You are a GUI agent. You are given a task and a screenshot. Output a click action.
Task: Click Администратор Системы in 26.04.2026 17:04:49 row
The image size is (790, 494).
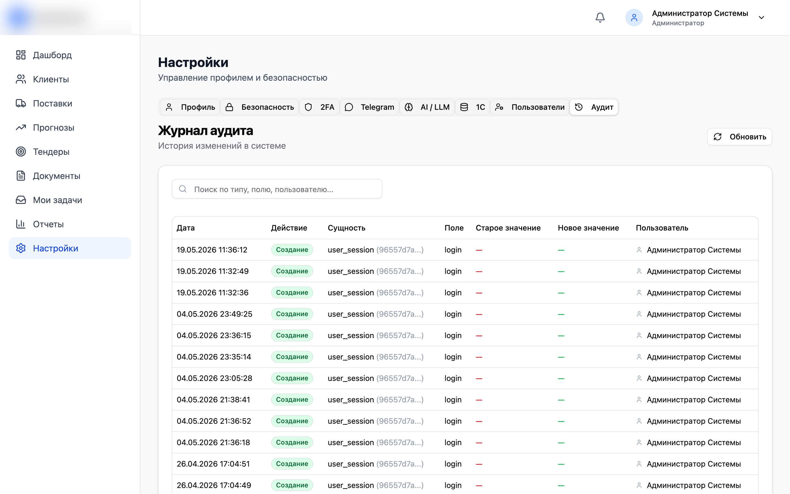click(x=694, y=485)
